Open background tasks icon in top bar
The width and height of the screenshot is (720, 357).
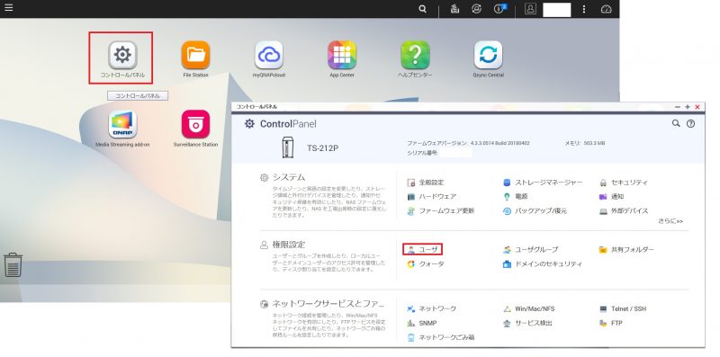[x=454, y=9]
